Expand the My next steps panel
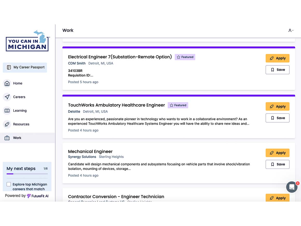301x226 pixels. point(21,168)
